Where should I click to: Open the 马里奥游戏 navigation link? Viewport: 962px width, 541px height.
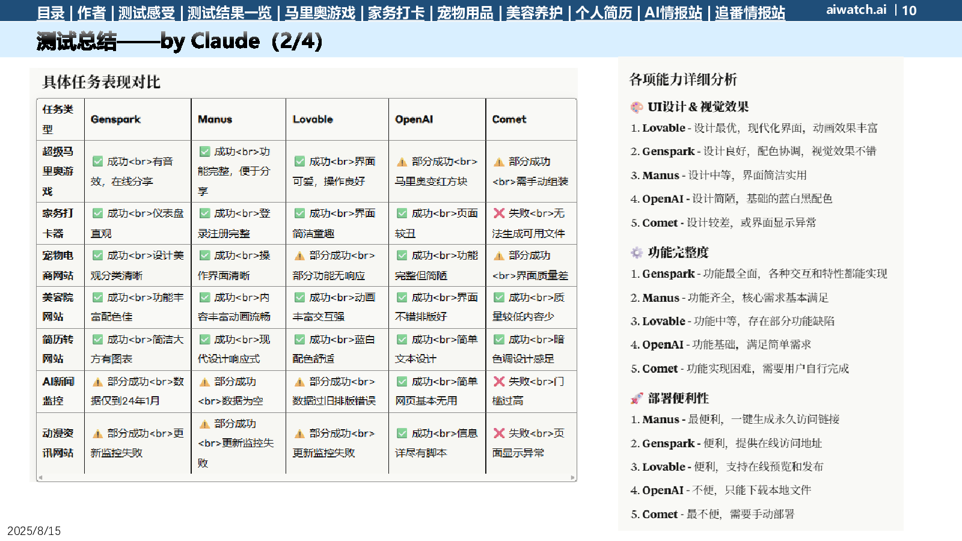point(320,13)
